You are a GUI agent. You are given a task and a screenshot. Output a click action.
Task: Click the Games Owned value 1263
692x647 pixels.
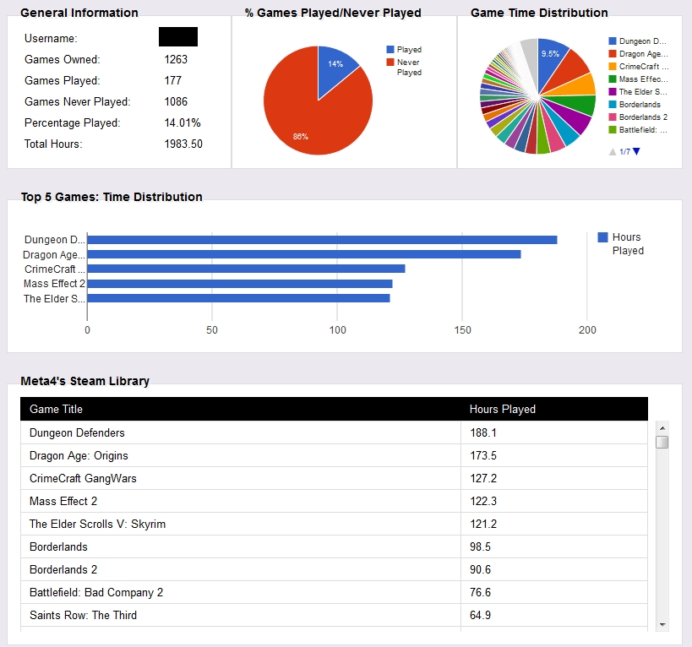pos(176,59)
